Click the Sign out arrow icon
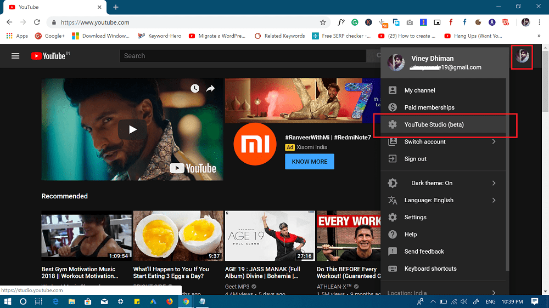The width and height of the screenshot is (549, 308). (x=393, y=159)
